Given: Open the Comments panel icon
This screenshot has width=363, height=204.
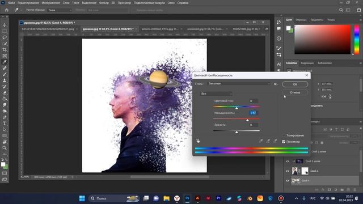Looking at the screenshot, I should 278,29.
